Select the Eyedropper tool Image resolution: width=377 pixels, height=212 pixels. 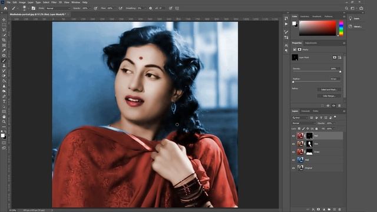[4, 50]
